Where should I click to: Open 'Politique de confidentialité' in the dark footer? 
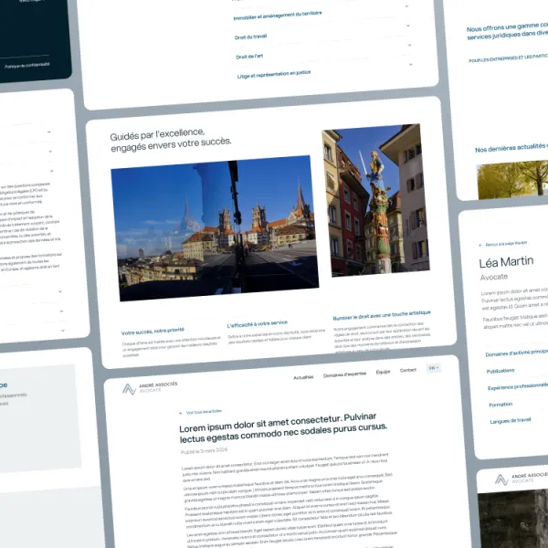27,66
